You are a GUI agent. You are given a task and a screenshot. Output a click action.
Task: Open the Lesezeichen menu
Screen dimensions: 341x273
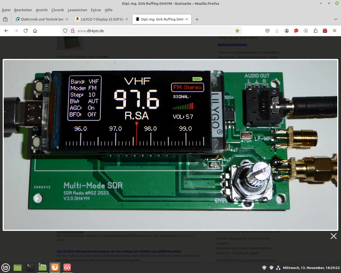pos(77,10)
